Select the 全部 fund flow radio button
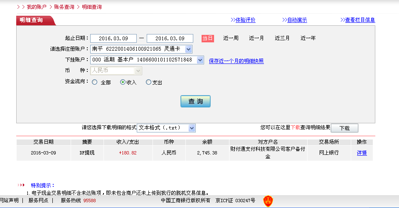The height and width of the screenshot is (208, 399). coord(95,82)
